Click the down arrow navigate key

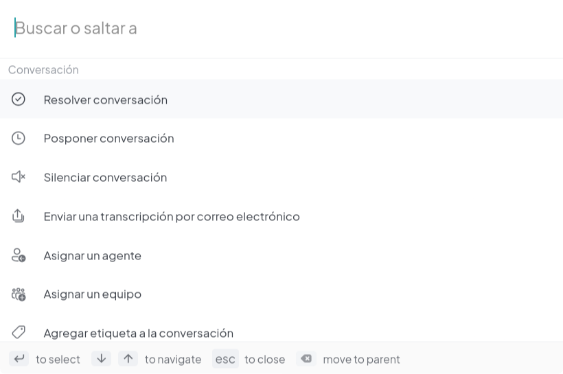click(101, 359)
